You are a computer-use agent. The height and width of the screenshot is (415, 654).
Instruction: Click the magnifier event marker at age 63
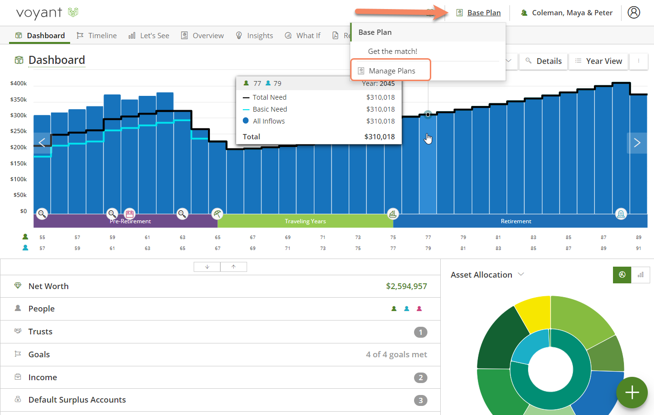182,214
